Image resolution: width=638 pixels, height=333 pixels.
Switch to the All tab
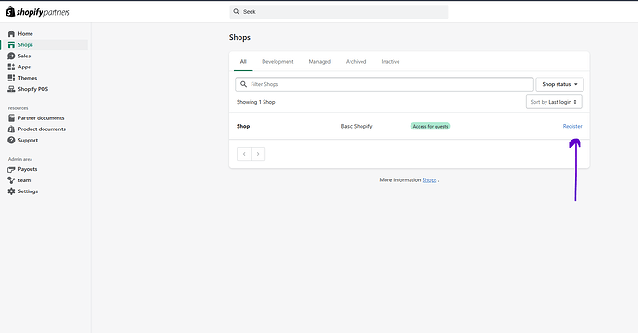(243, 61)
